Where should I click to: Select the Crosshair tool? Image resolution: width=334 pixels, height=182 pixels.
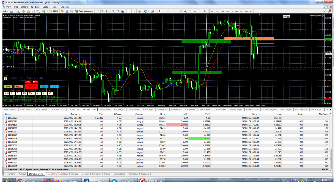[x=165, y=11]
